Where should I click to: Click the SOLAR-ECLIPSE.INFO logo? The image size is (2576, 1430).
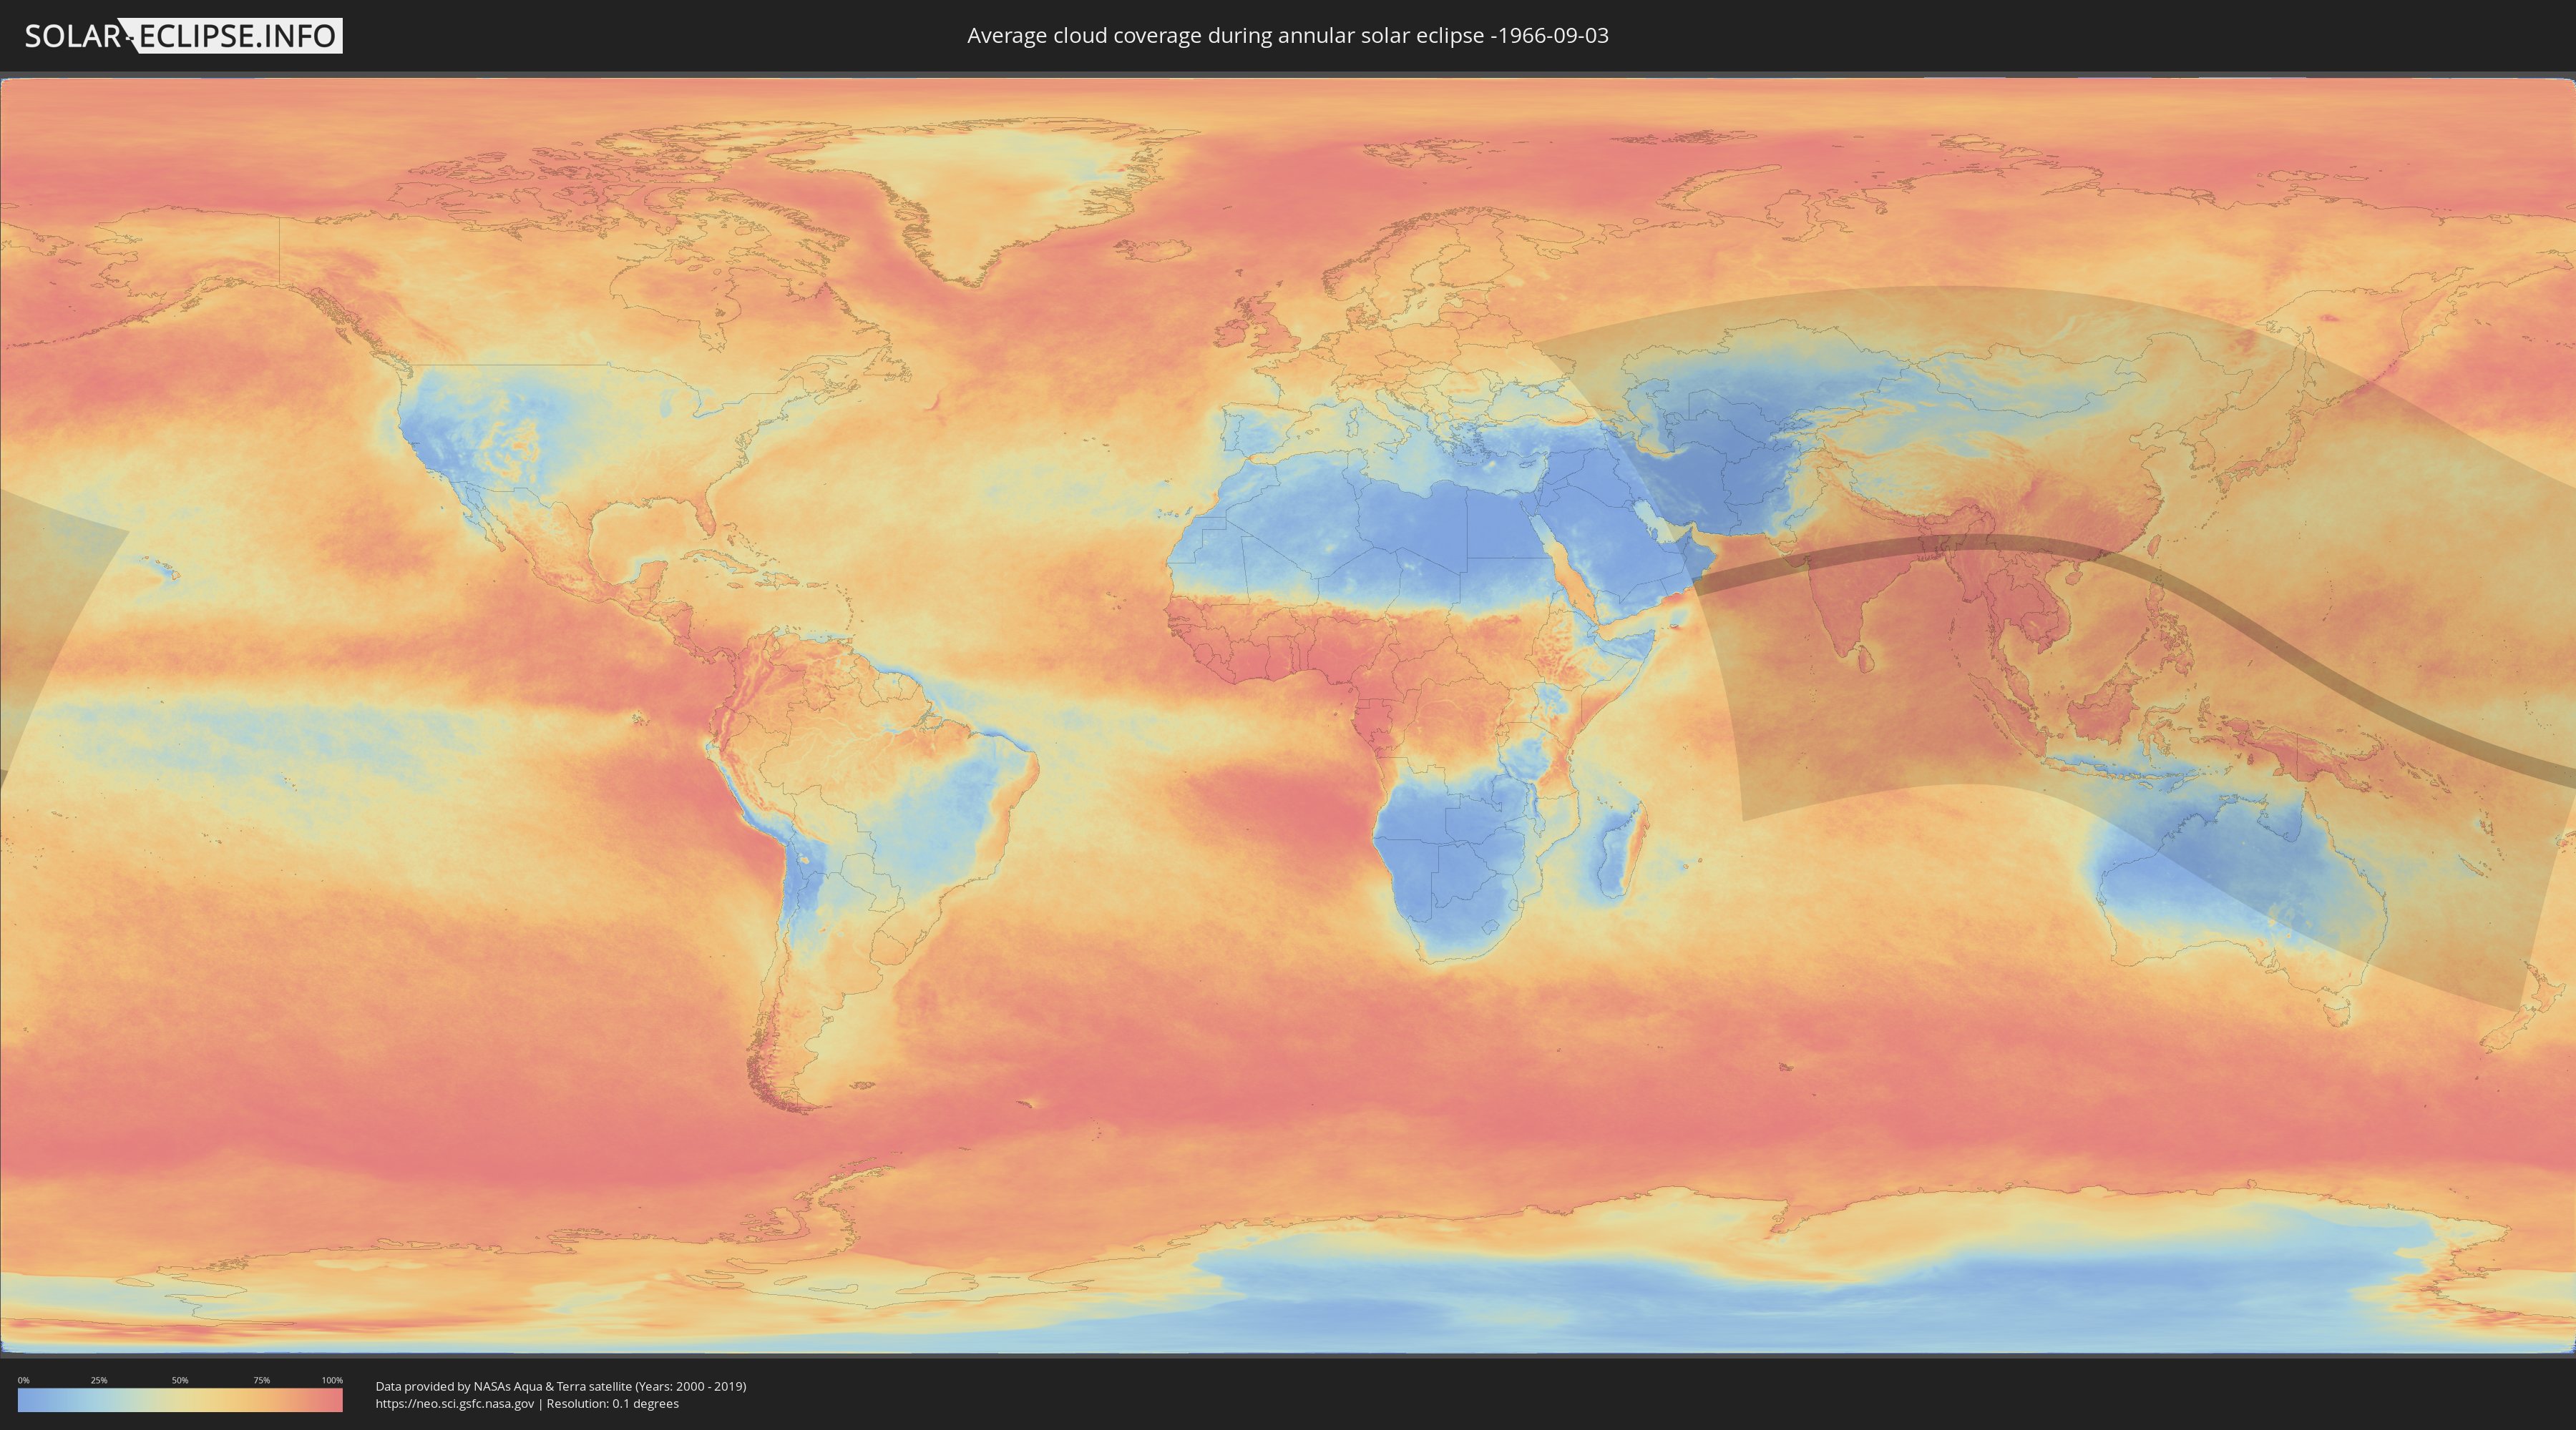click(x=183, y=36)
